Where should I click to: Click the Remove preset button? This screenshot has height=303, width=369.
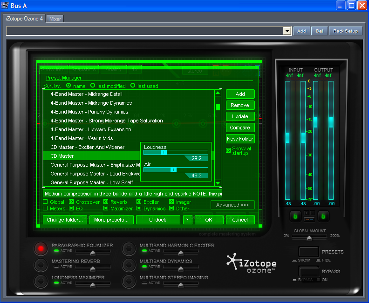(x=240, y=105)
